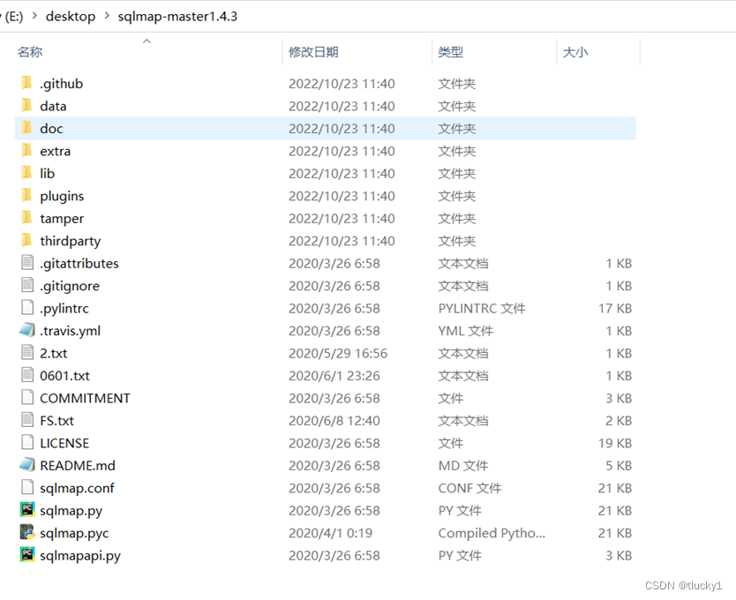Select the 2.txt file name
Screen dimensions: 736x600
pos(54,354)
